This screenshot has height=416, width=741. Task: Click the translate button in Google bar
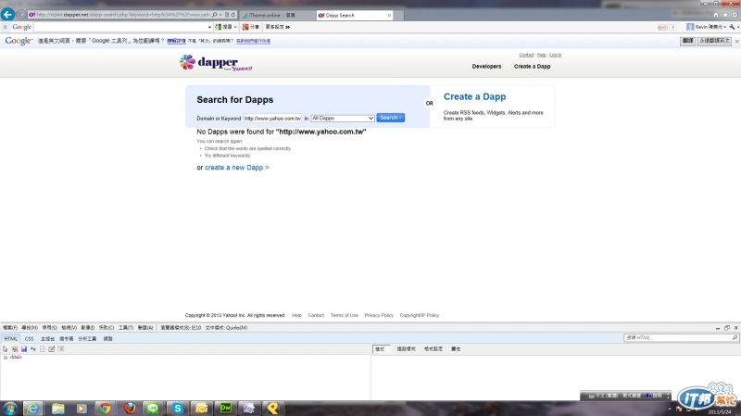tap(687, 41)
